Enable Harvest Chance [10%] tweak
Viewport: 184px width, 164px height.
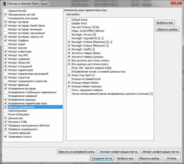point(69,27)
